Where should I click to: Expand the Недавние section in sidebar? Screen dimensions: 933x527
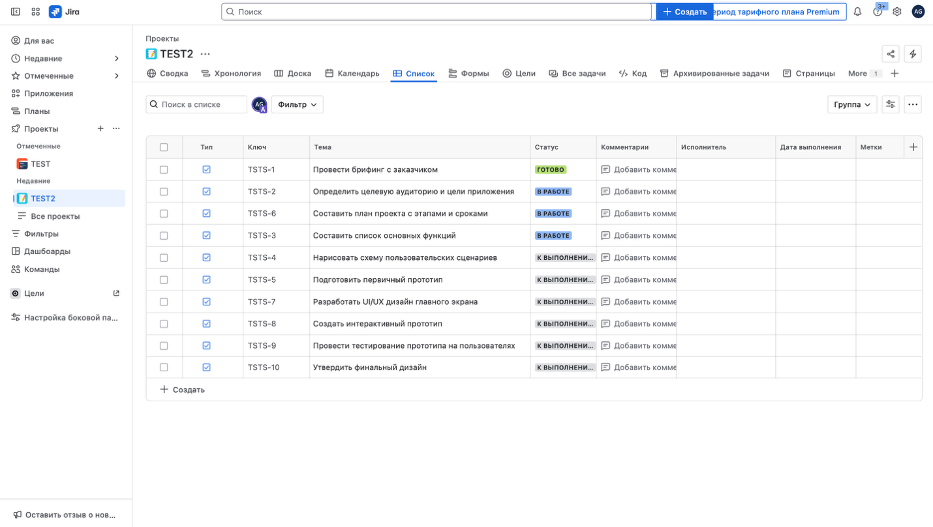point(117,59)
